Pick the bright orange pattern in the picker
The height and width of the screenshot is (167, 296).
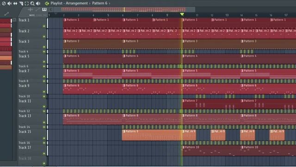coord(6,58)
